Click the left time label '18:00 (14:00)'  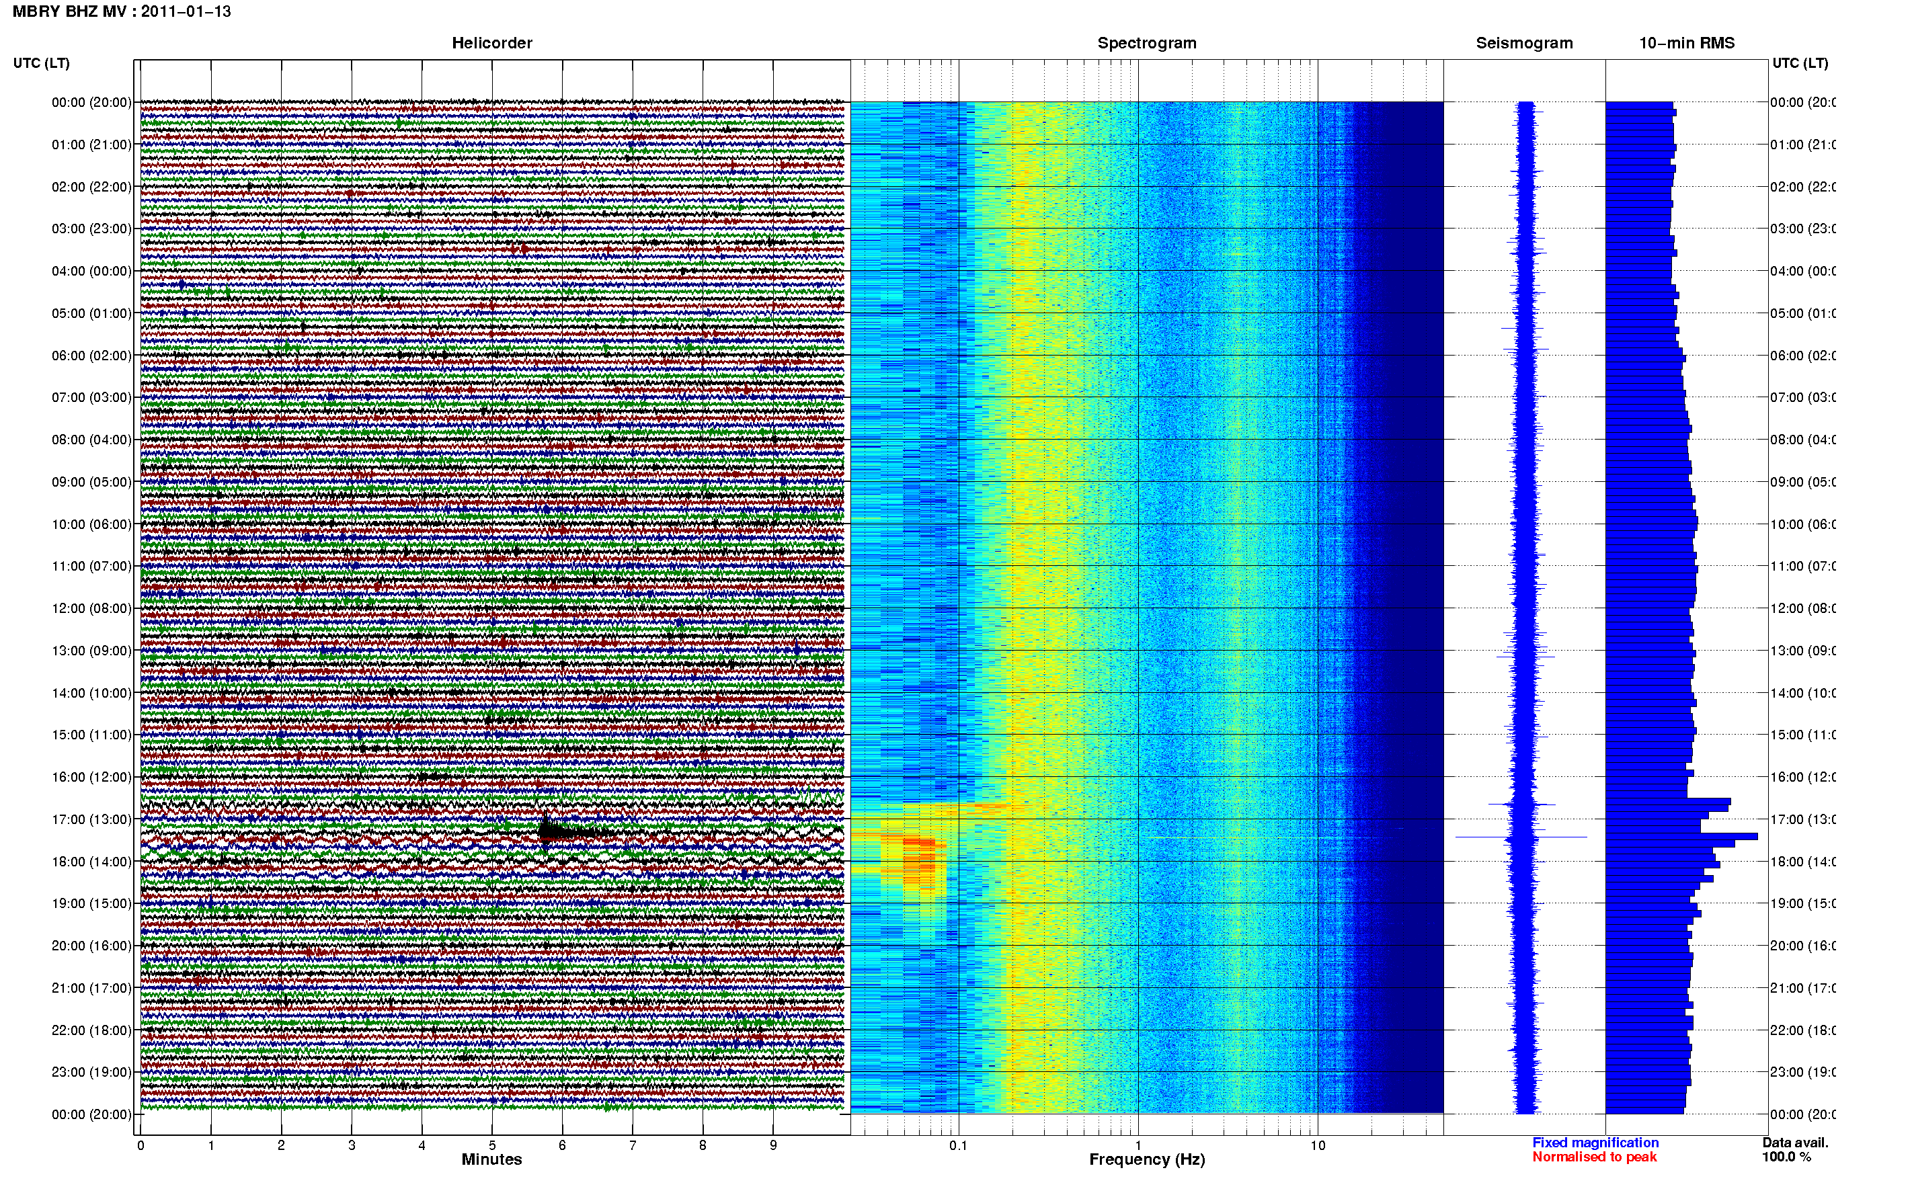[91, 862]
